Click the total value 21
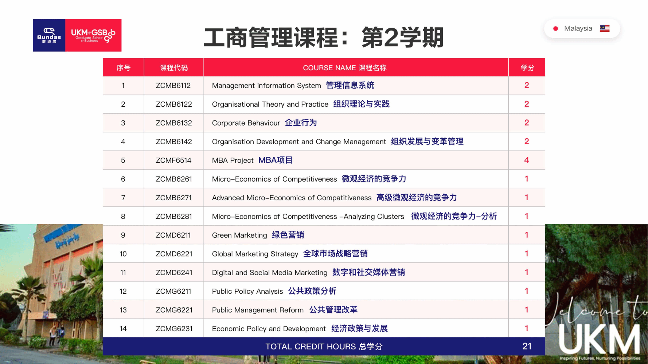This screenshot has height=364, width=648. (x=527, y=347)
